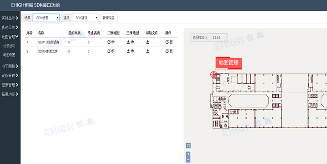This screenshot has height=164, width=327.
Task: Edit the SDK10楼测试房 floor entry
Action: click(167, 42)
